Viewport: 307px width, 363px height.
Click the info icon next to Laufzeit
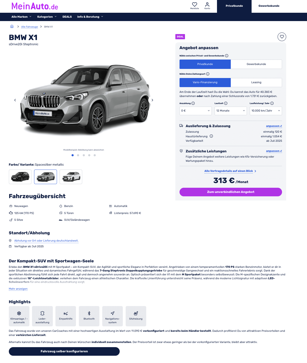(x=226, y=103)
